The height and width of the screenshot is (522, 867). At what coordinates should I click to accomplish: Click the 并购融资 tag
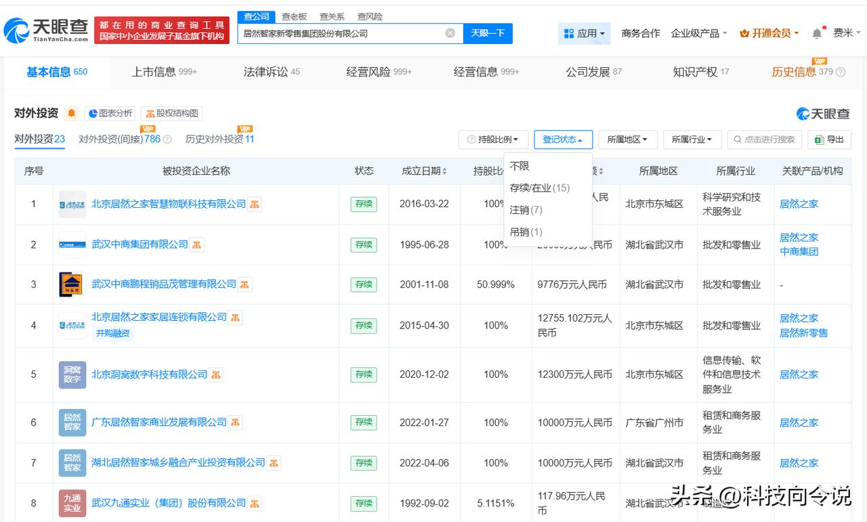[x=112, y=333]
